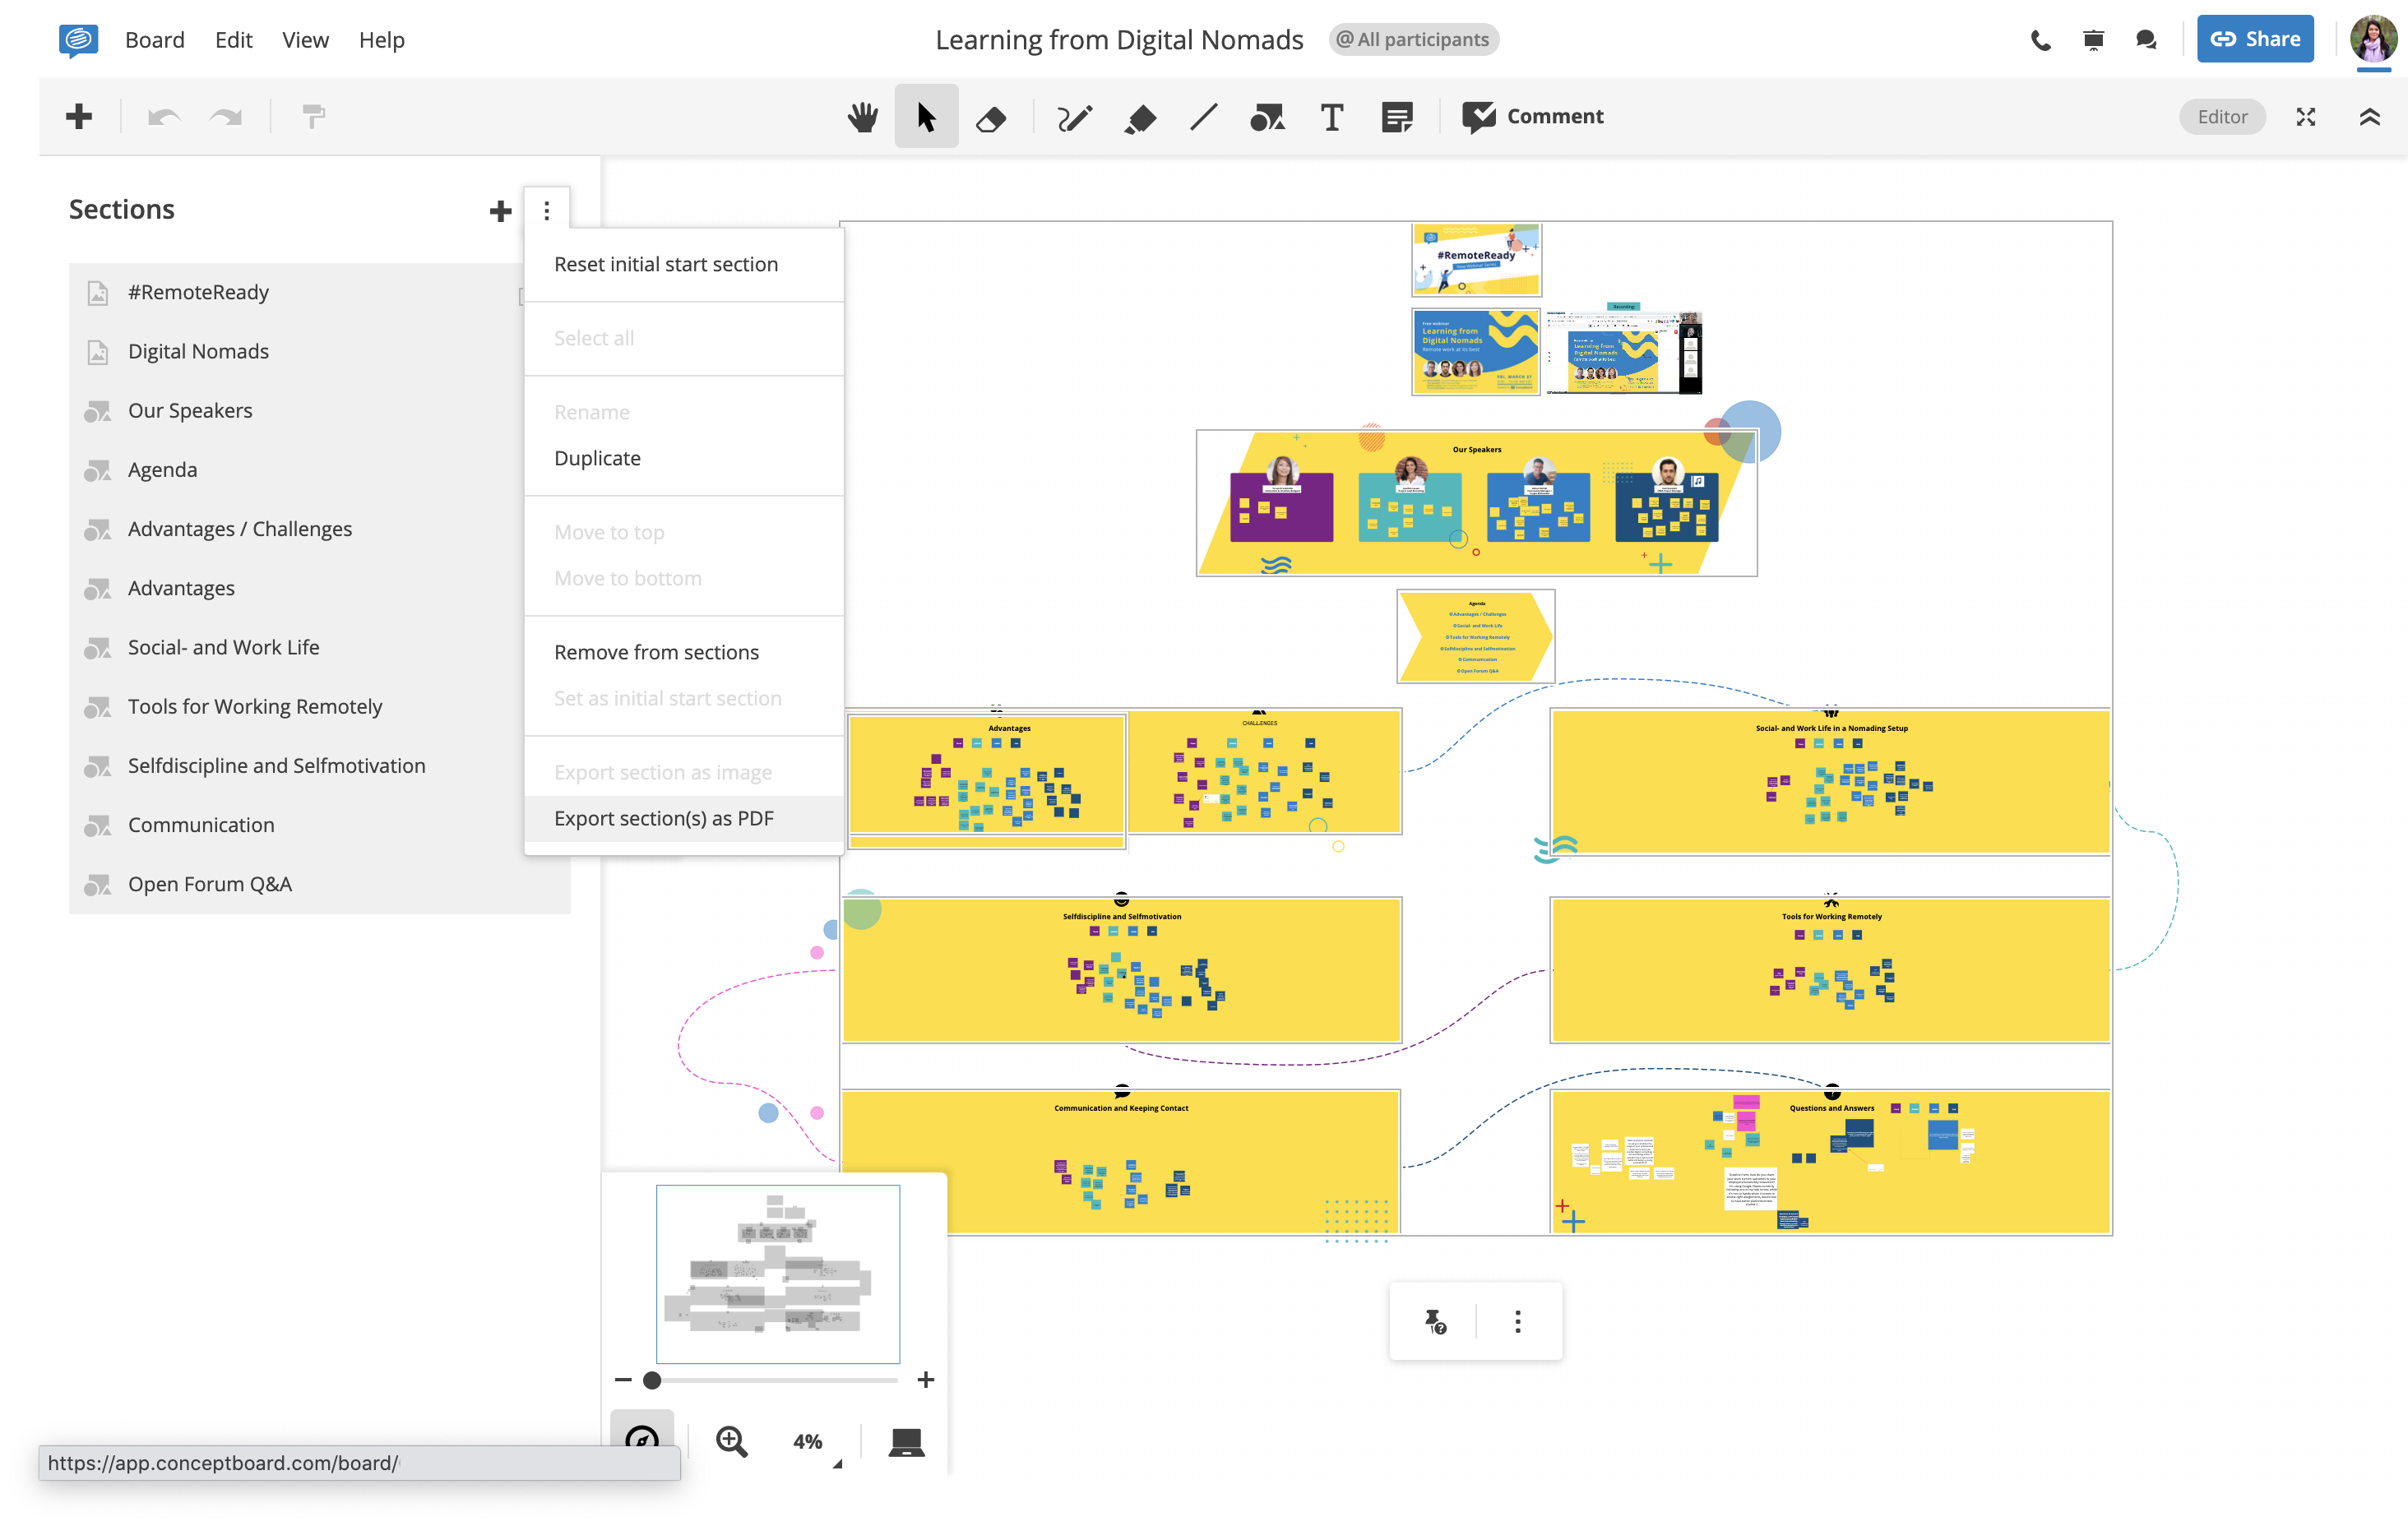Open the Sections three-dot options menu
The image size is (2408, 1526).
click(546, 210)
